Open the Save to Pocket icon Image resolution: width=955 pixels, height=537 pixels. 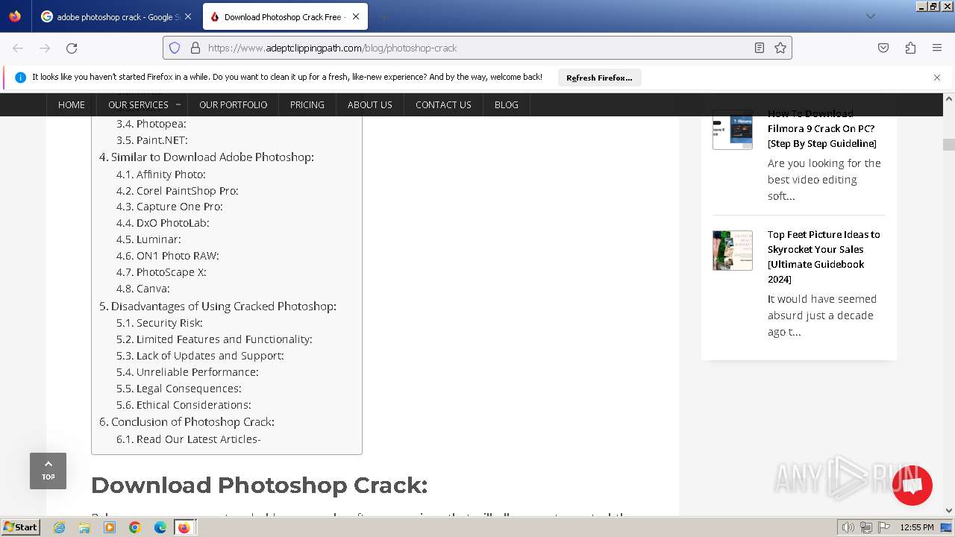pos(883,48)
